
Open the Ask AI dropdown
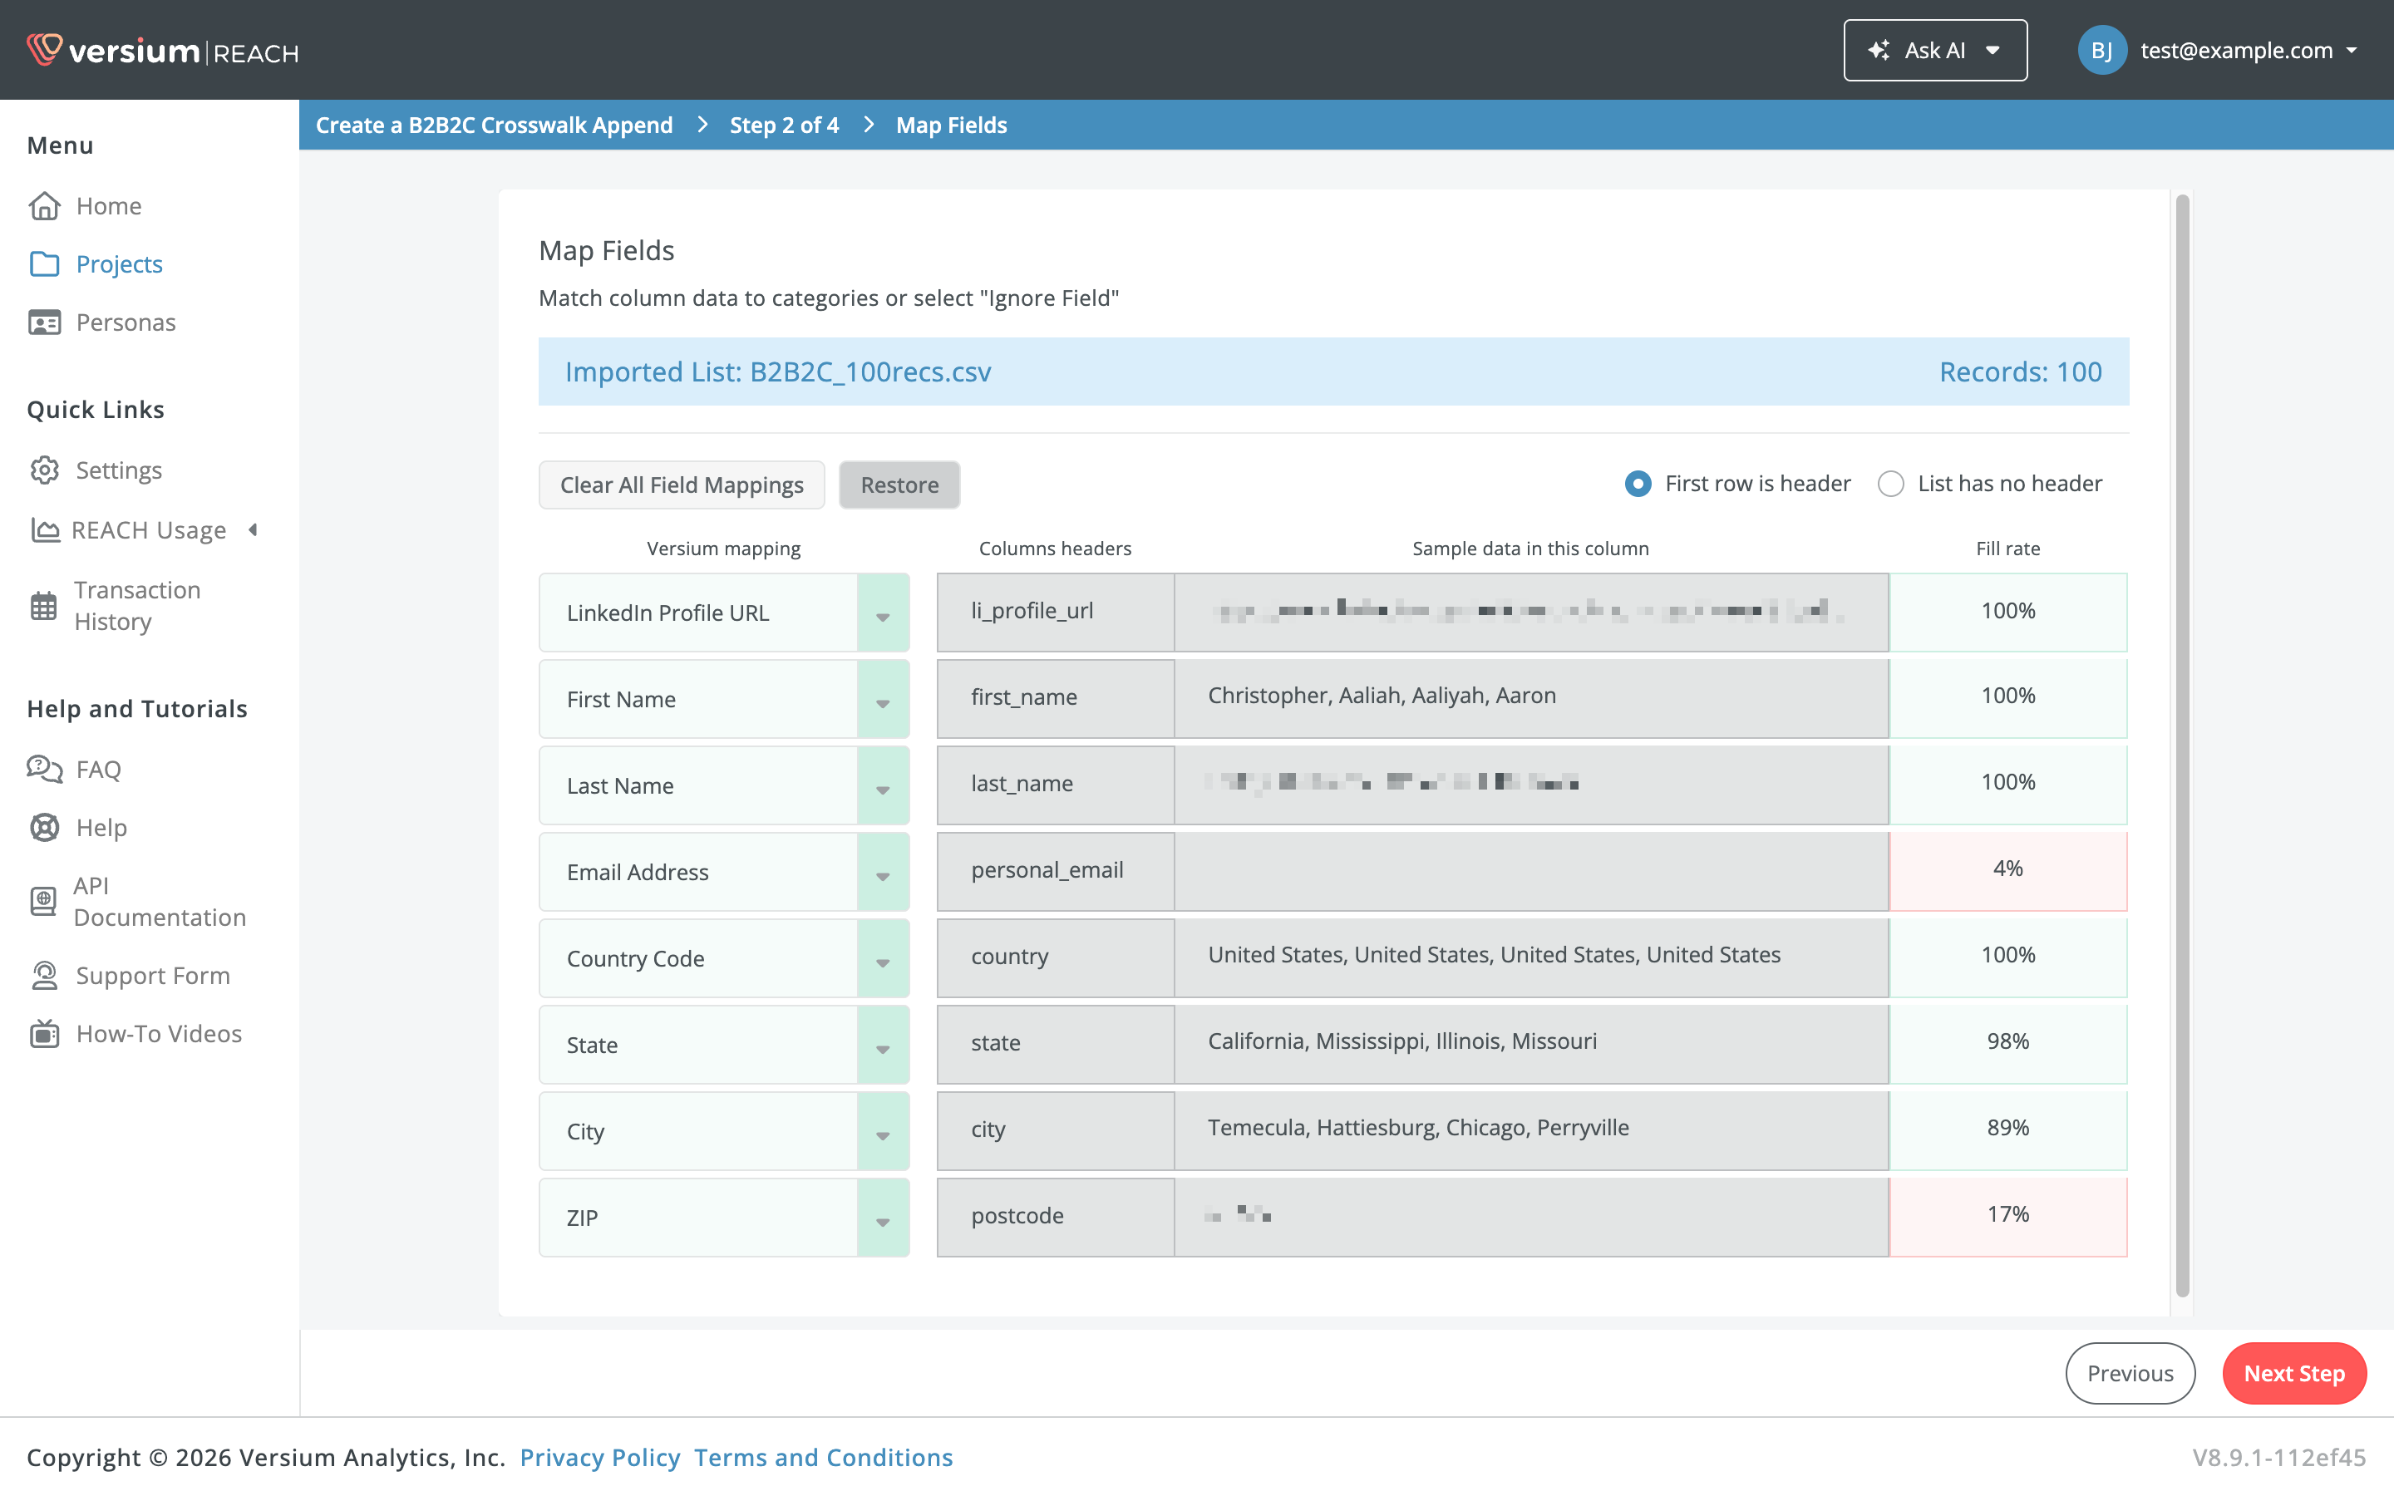(1935, 50)
